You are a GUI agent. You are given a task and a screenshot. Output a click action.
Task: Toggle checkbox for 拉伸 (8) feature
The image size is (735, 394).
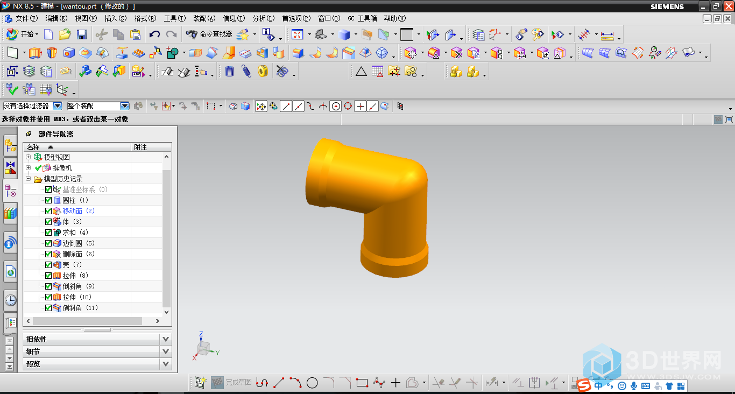[x=48, y=276]
